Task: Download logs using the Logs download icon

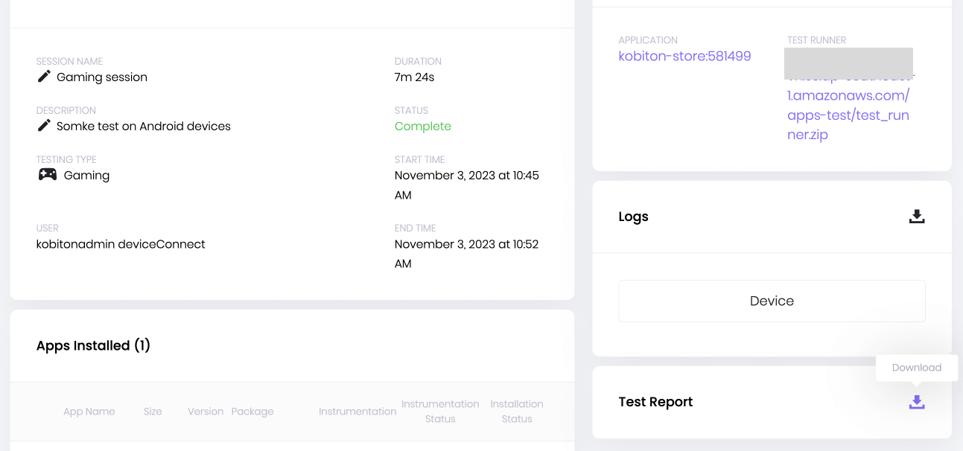Action: pos(917,217)
